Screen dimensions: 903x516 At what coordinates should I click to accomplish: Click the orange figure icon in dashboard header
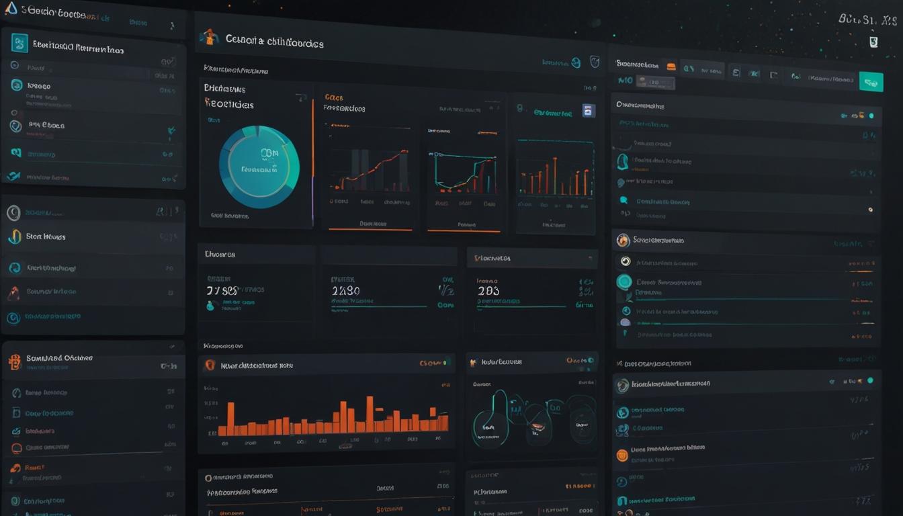click(x=209, y=38)
